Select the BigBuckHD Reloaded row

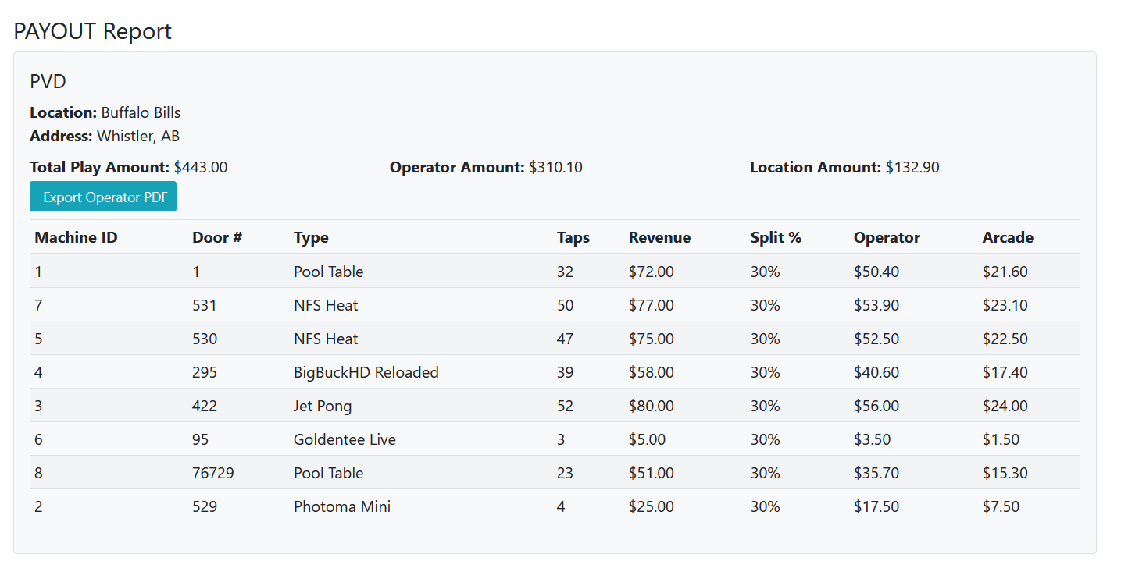(366, 372)
